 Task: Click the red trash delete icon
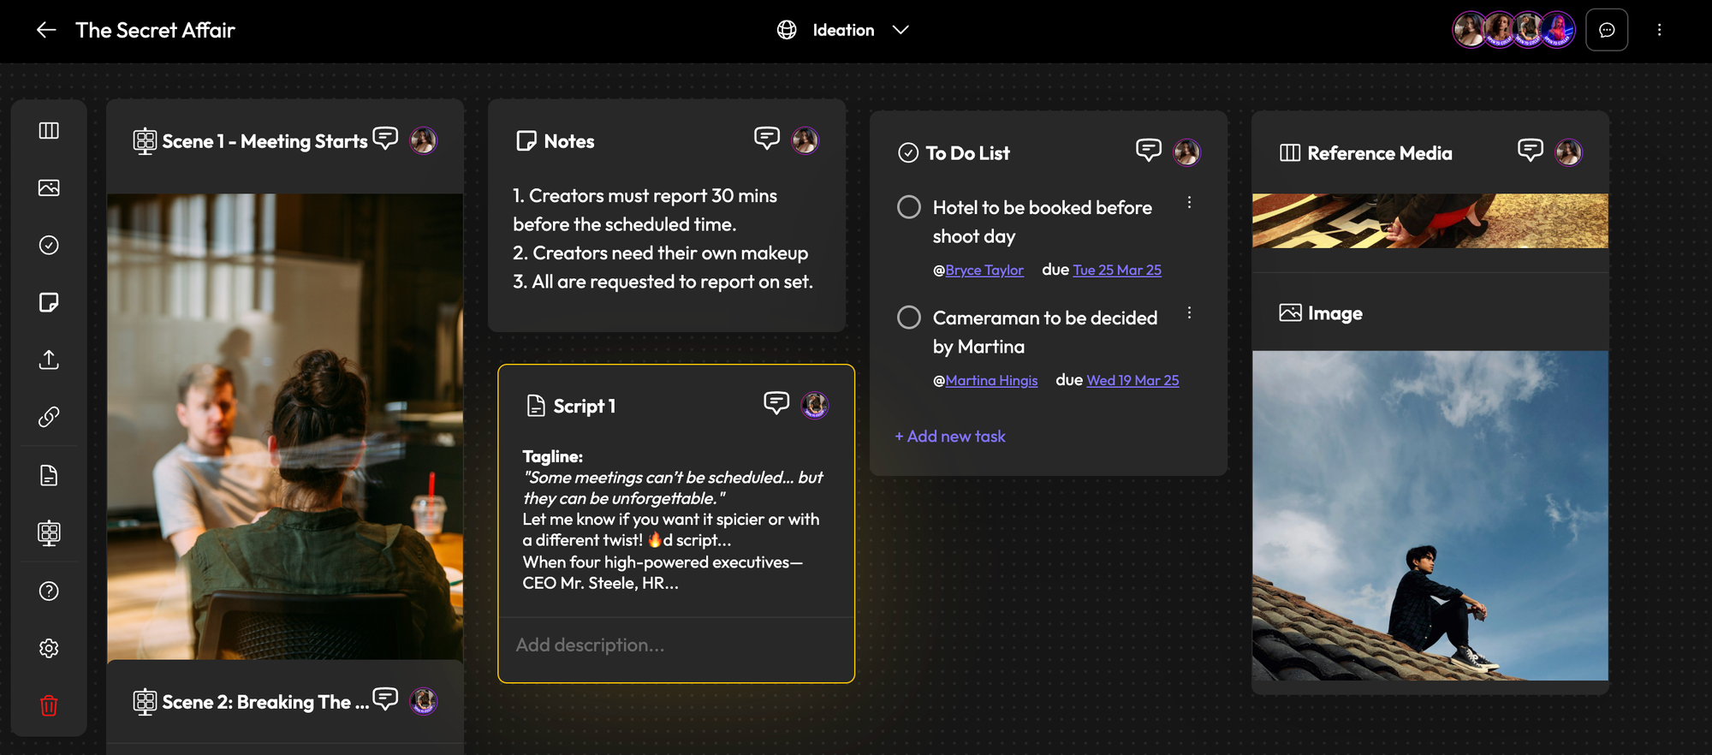pos(49,705)
